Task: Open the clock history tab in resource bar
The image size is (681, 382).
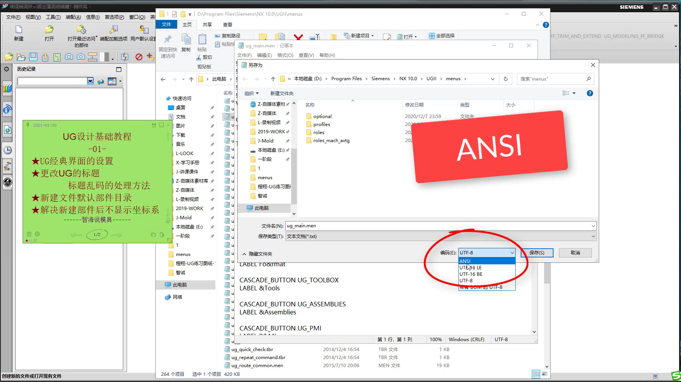Action: (x=7, y=150)
